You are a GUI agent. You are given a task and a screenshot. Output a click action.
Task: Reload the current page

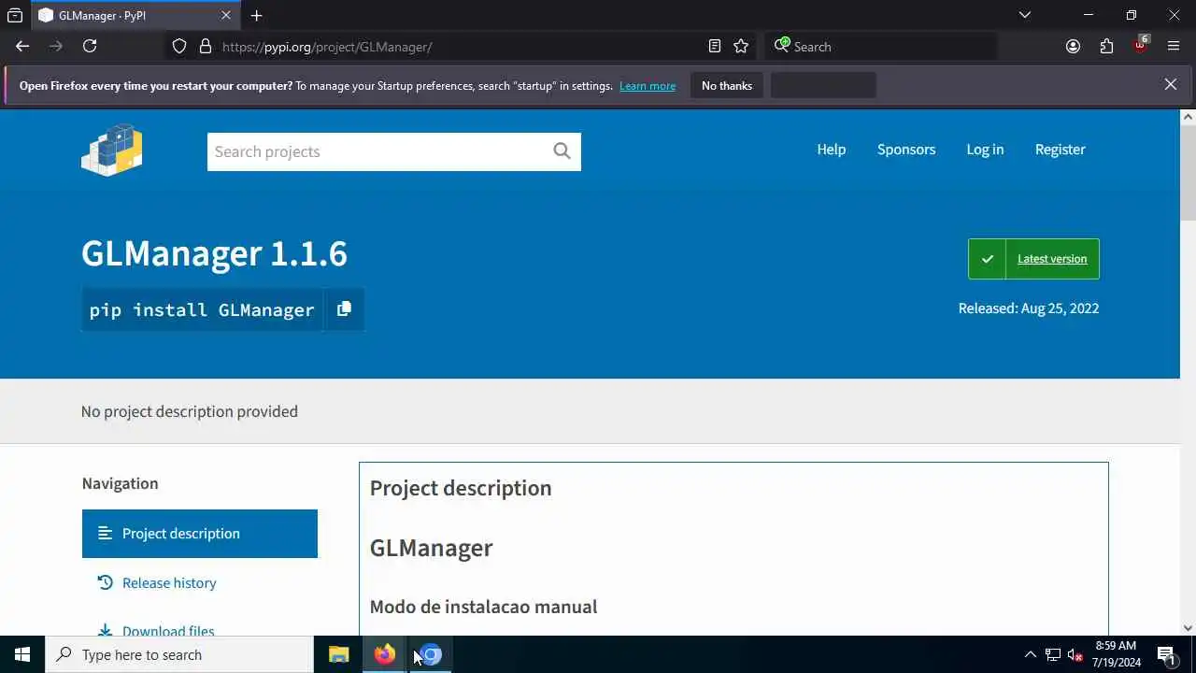[x=90, y=46]
